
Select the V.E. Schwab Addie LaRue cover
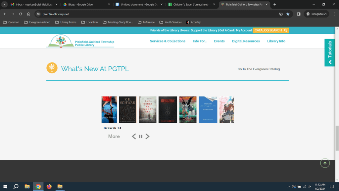click(127, 109)
